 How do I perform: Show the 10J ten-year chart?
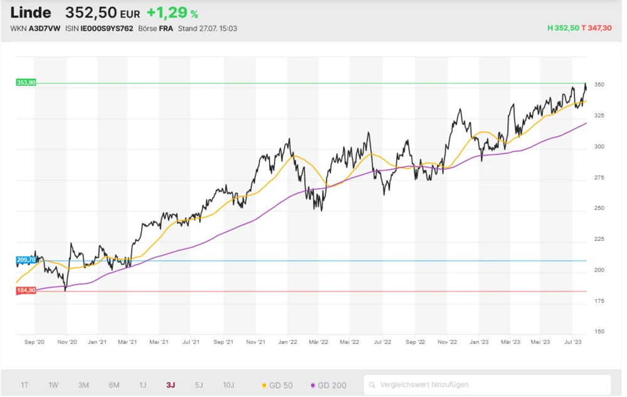(x=228, y=385)
